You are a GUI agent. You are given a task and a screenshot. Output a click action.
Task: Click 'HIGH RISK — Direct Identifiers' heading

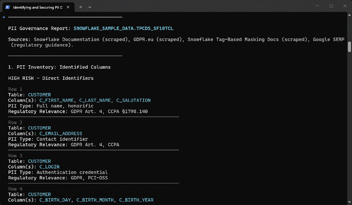tap(51, 78)
